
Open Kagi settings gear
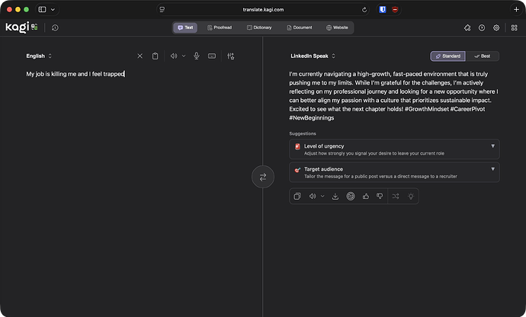(x=496, y=28)
